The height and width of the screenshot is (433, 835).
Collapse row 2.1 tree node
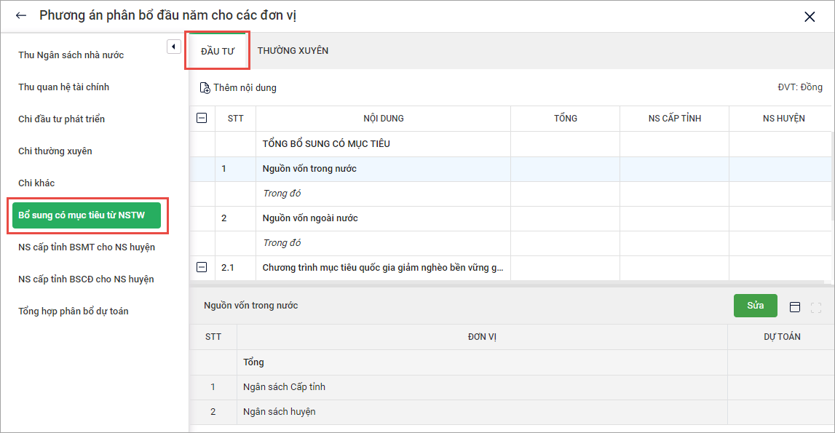point(202,268)
